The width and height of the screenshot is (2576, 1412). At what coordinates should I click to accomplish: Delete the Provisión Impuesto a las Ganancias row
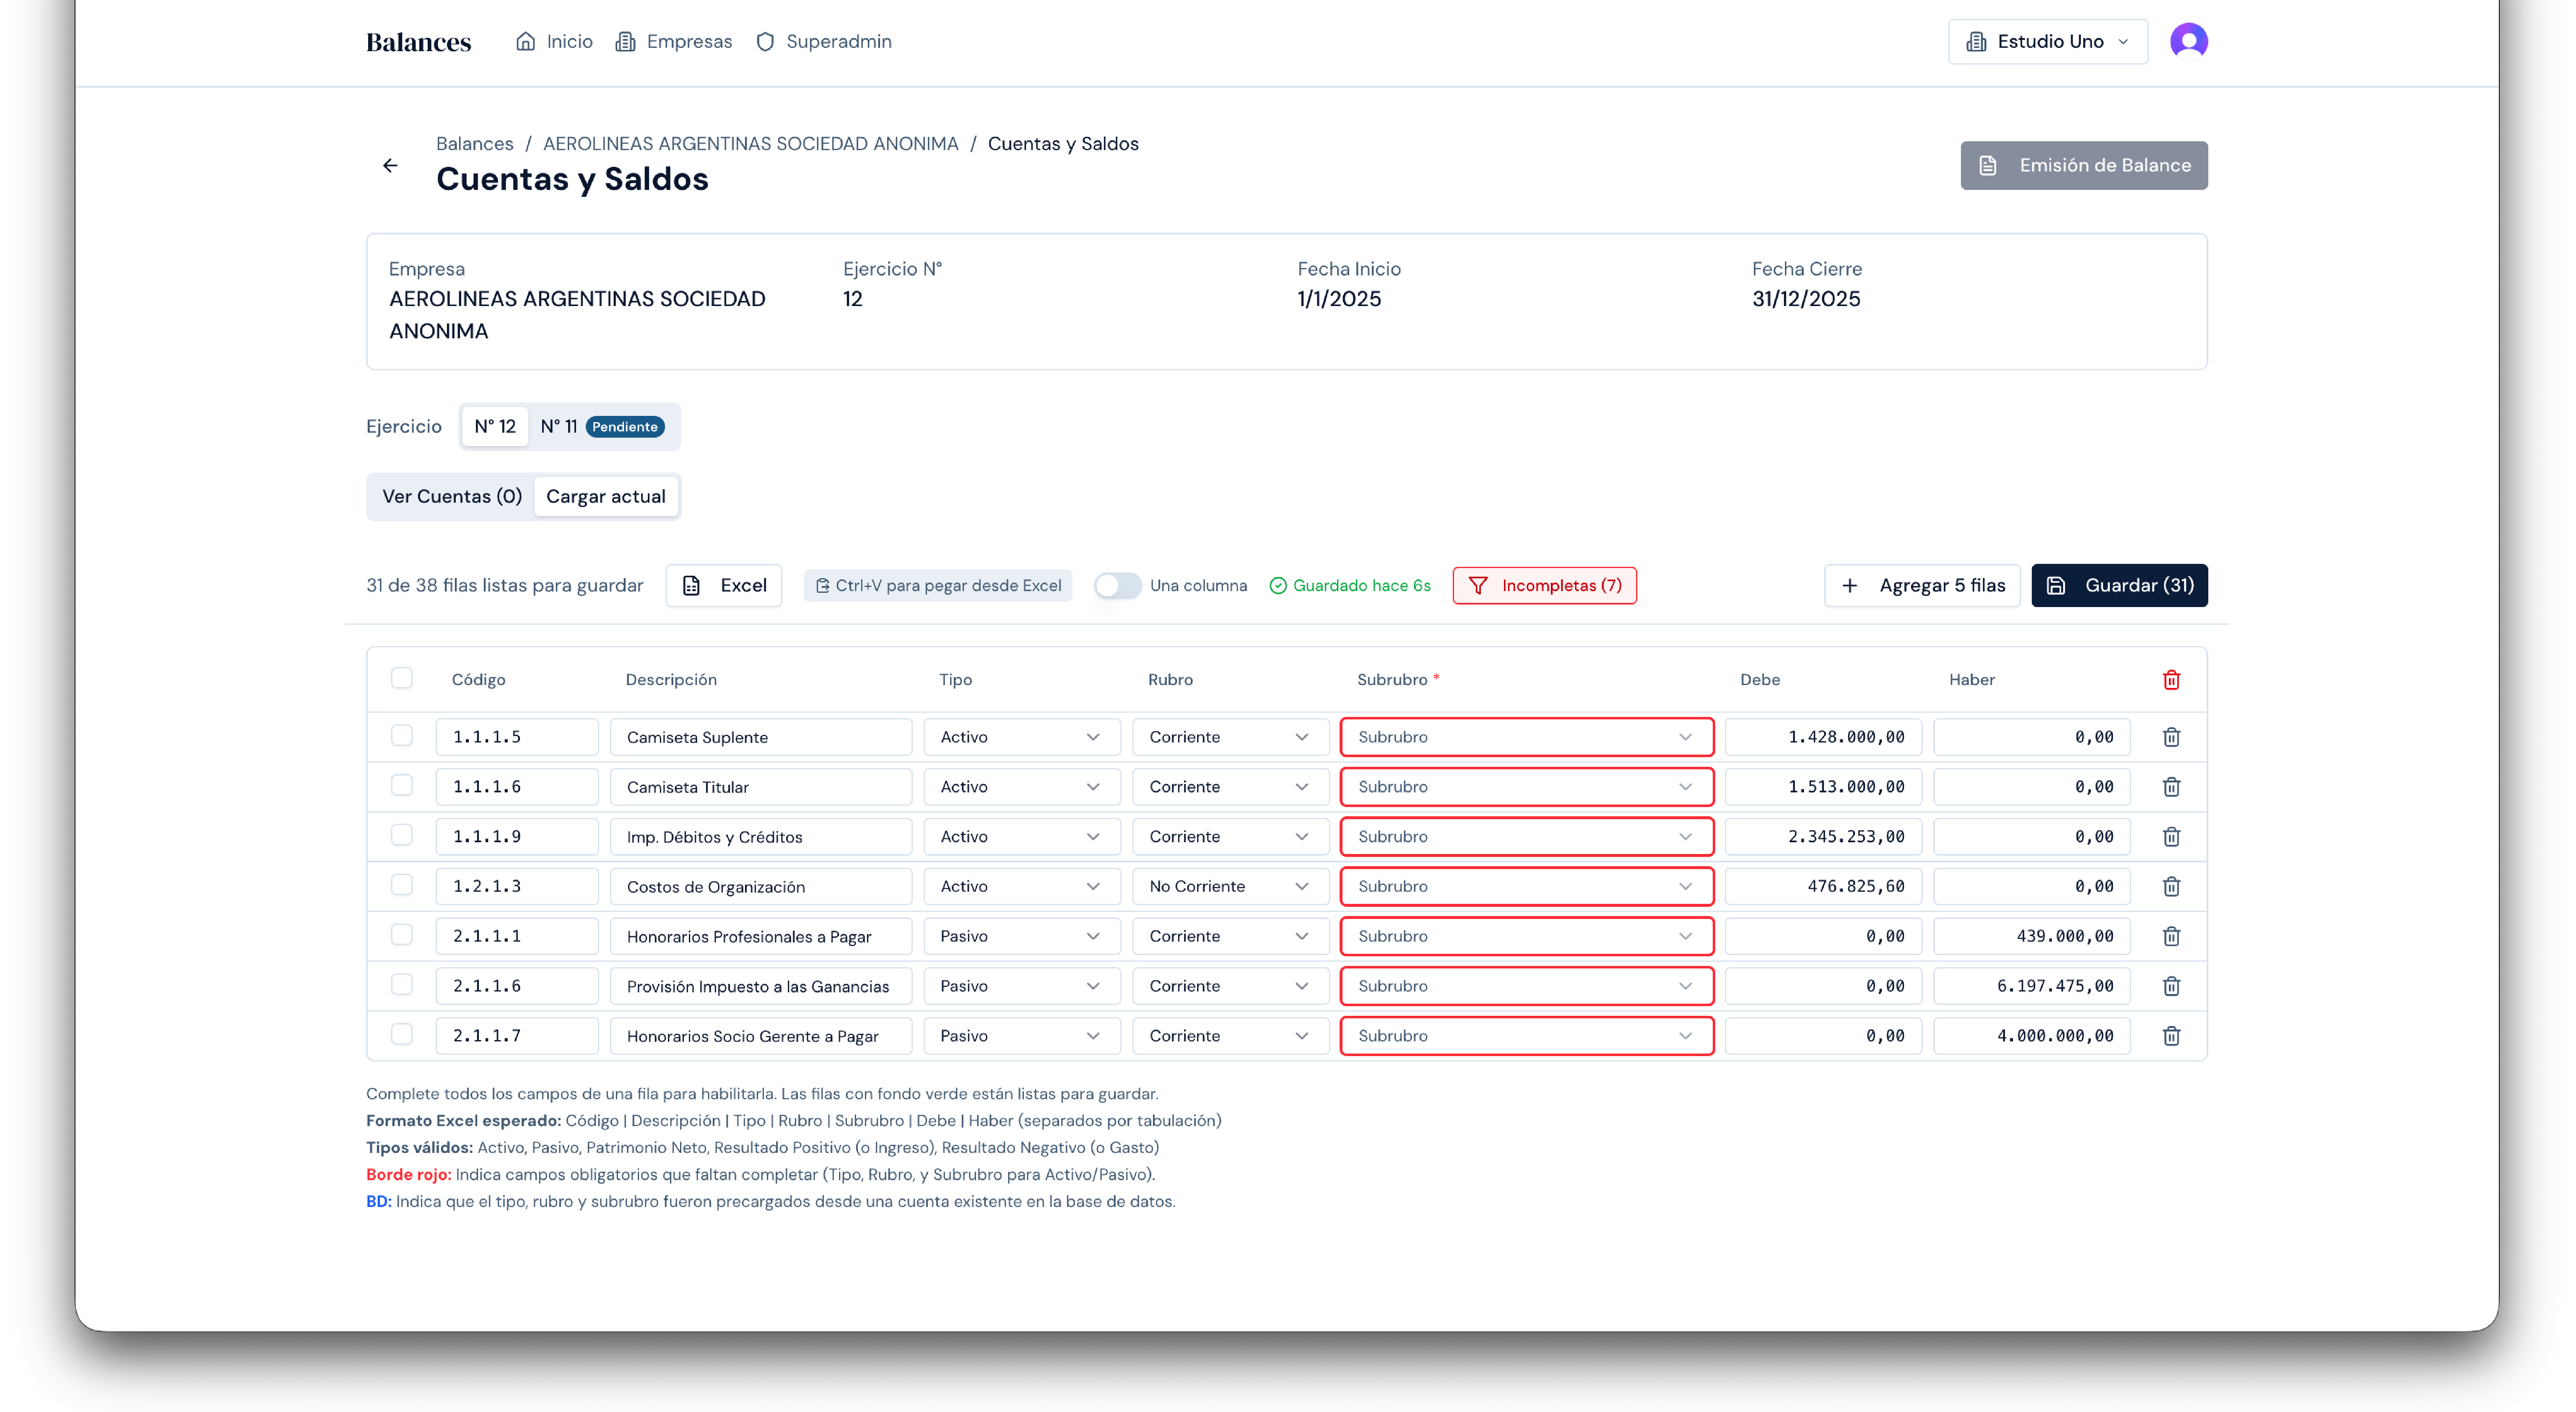click(x=2171, y=986)
